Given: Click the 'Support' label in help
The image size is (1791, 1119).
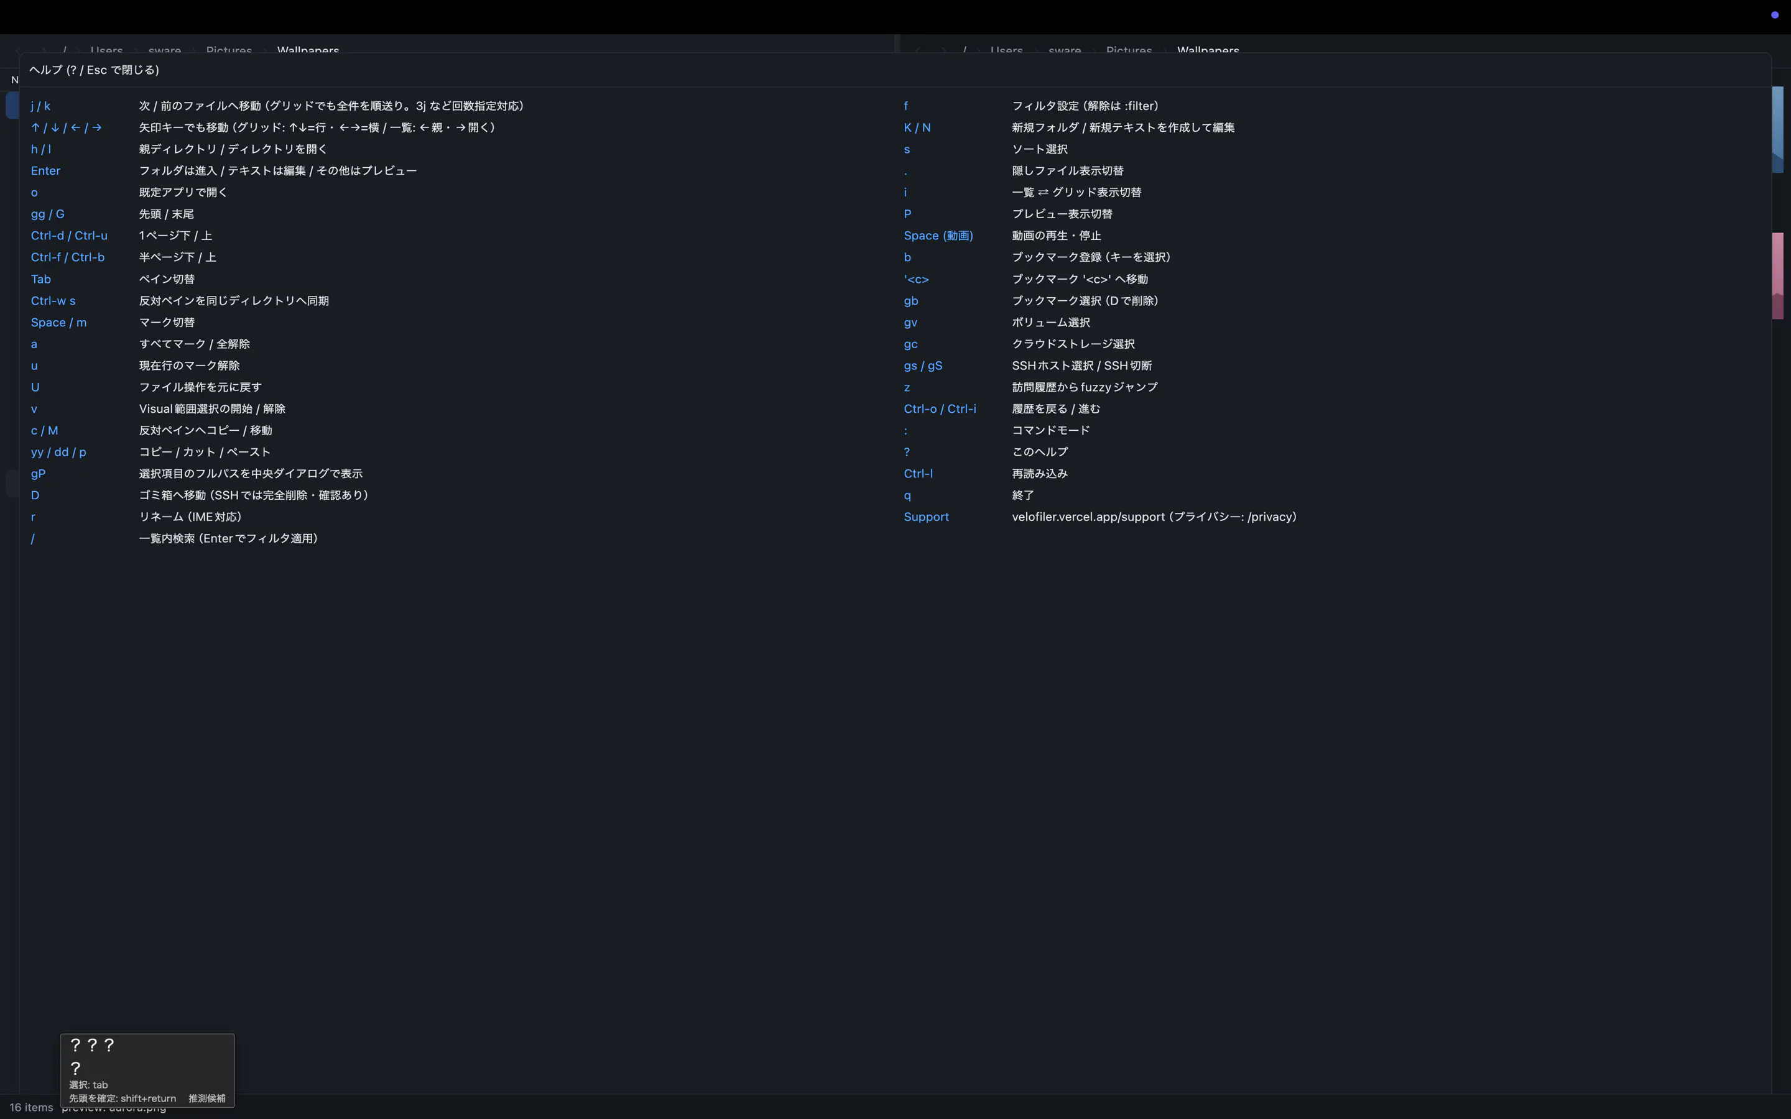Looking at the screenshot, I should (926, 517).
